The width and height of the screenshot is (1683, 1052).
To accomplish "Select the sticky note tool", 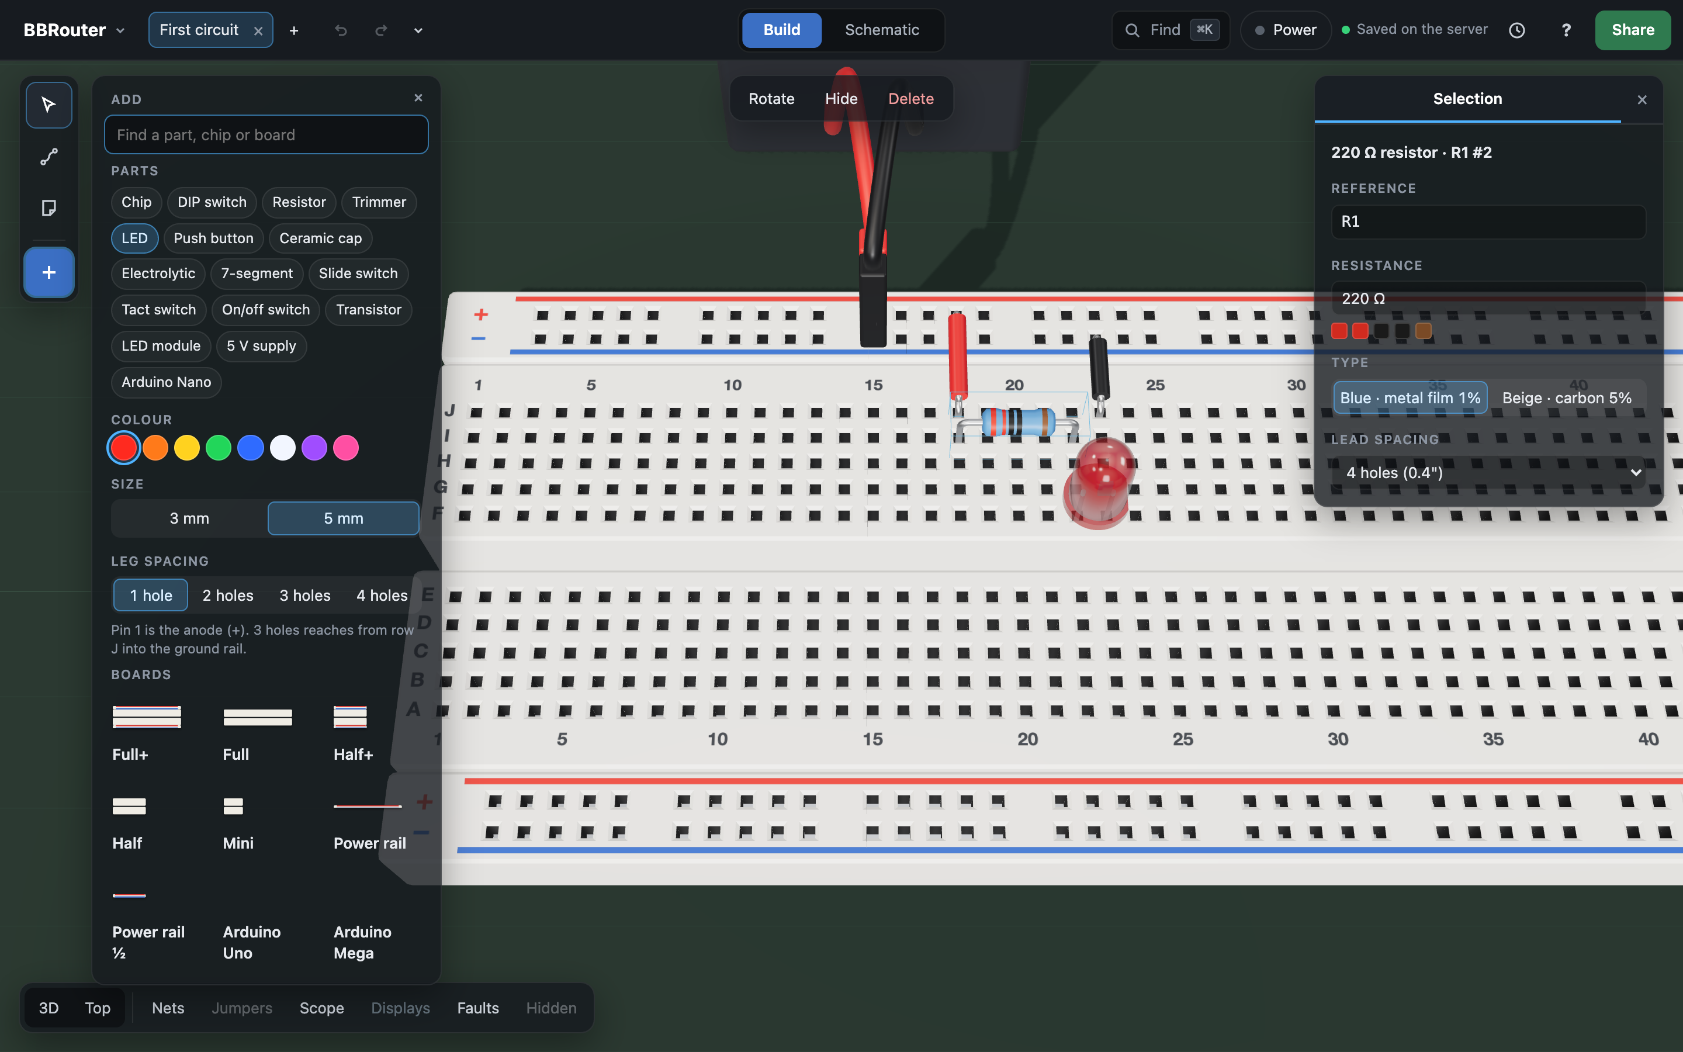I will coord(49,208).
